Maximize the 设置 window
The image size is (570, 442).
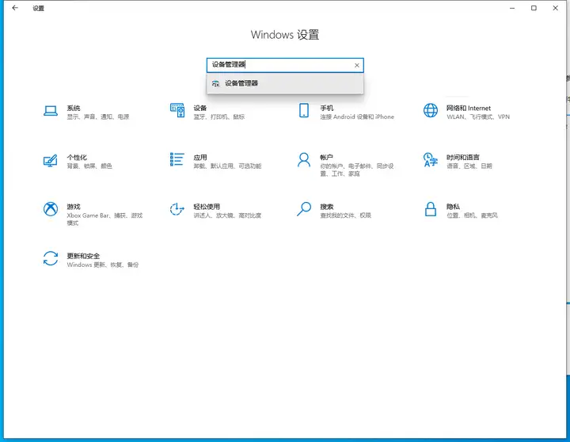click(534, 8)
